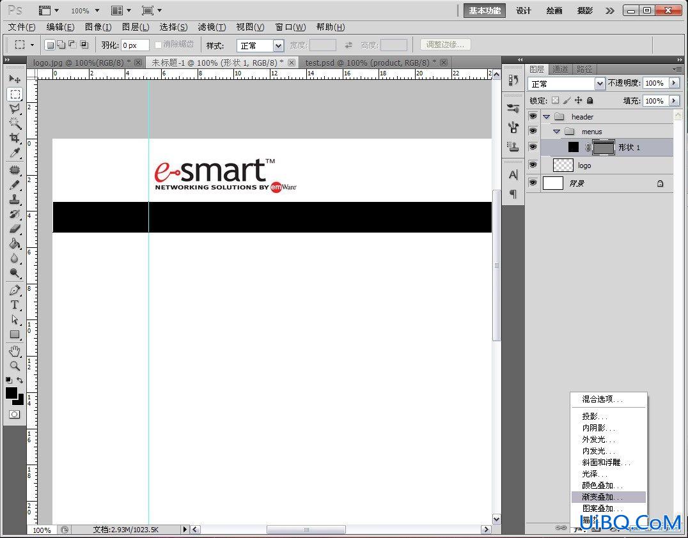The image size is (688, 538).
Task: Select the Dodge tool
Action: click(x=15, y=273)
